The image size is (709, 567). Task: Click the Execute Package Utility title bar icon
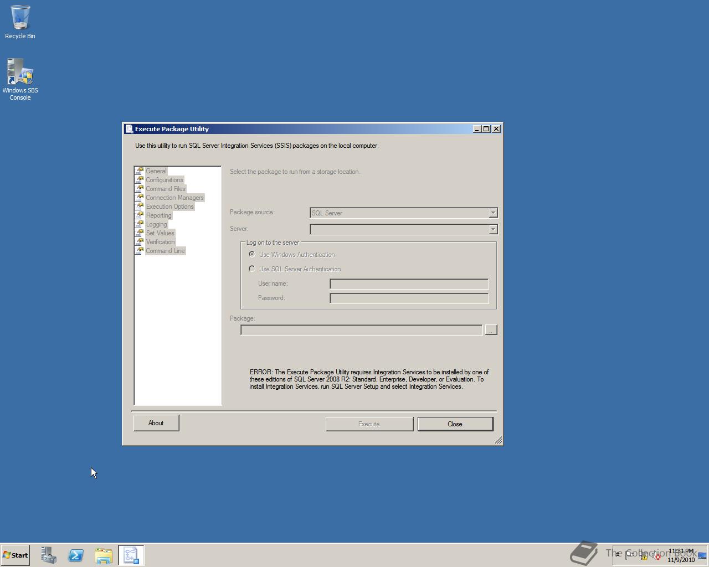[x=129, y=129]
